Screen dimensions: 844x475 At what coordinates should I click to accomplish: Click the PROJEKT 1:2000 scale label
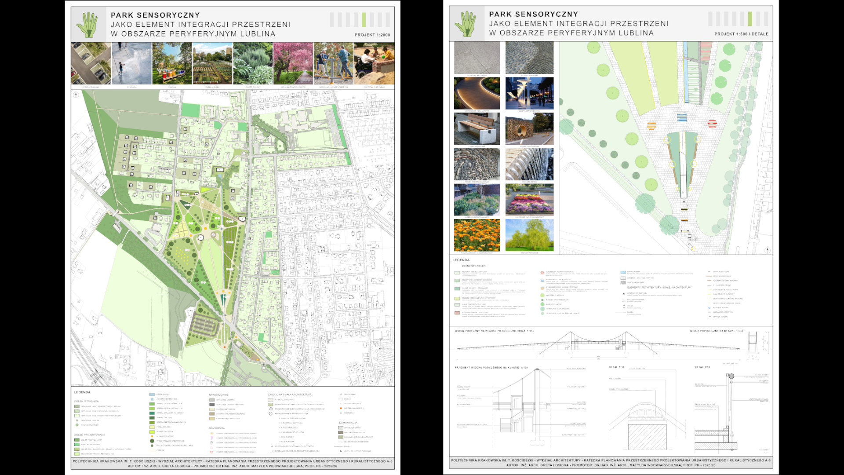click(372, 35)
